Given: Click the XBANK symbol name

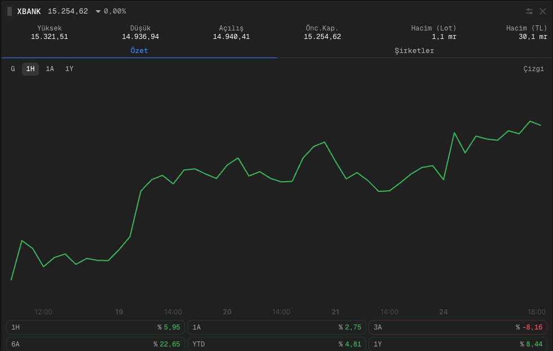Looking at the screenshot, I should (x=29, y=11).
